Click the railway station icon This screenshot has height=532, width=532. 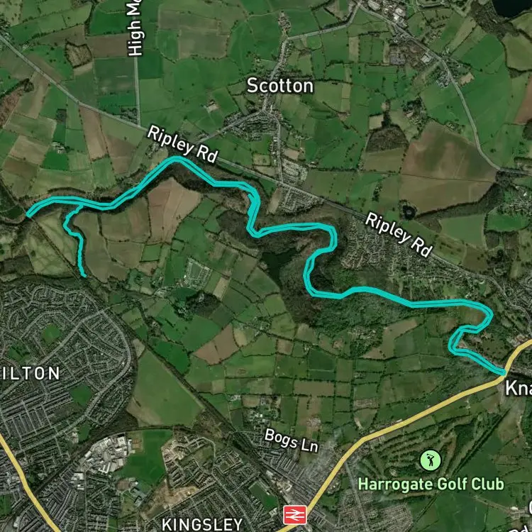click(295, 515)
